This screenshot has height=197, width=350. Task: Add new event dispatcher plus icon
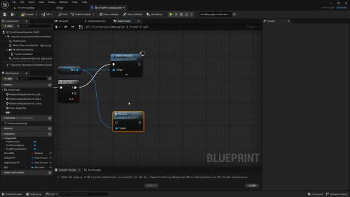[50, 173]
